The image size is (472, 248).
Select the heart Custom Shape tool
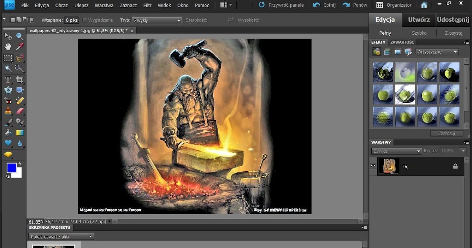tap(8, 143)
